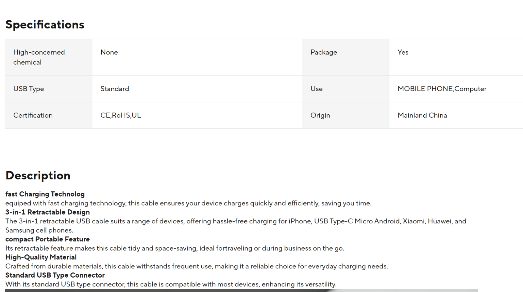523x292 pixels.
Task: Click the MOBILE PHONE,Computer value
Action: pyautogui.click(x=442, y=89)
